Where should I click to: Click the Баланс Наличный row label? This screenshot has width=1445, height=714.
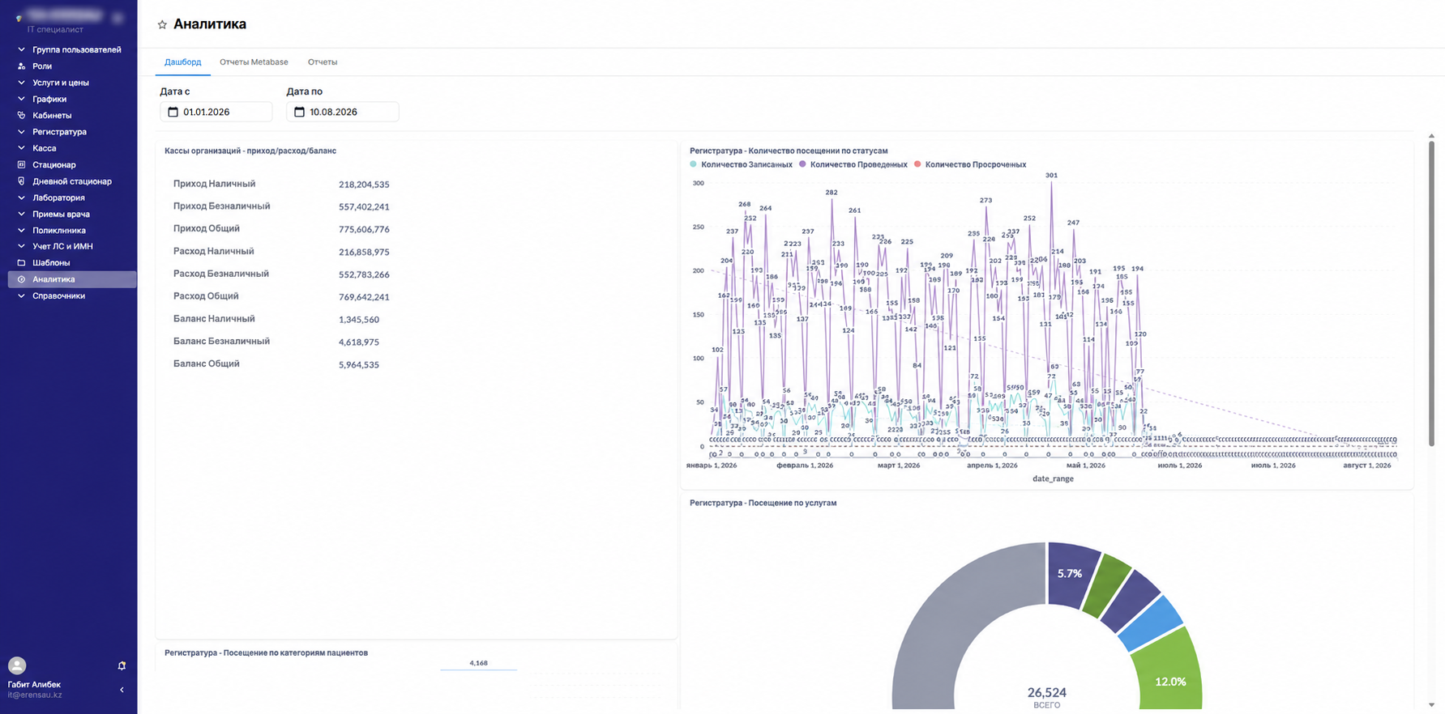214,319
